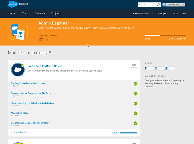
Task: View the 7 Active Modules link
Action: (141, 13)
